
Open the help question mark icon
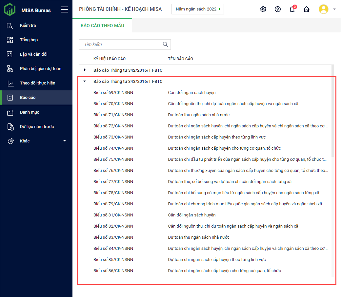278,9
